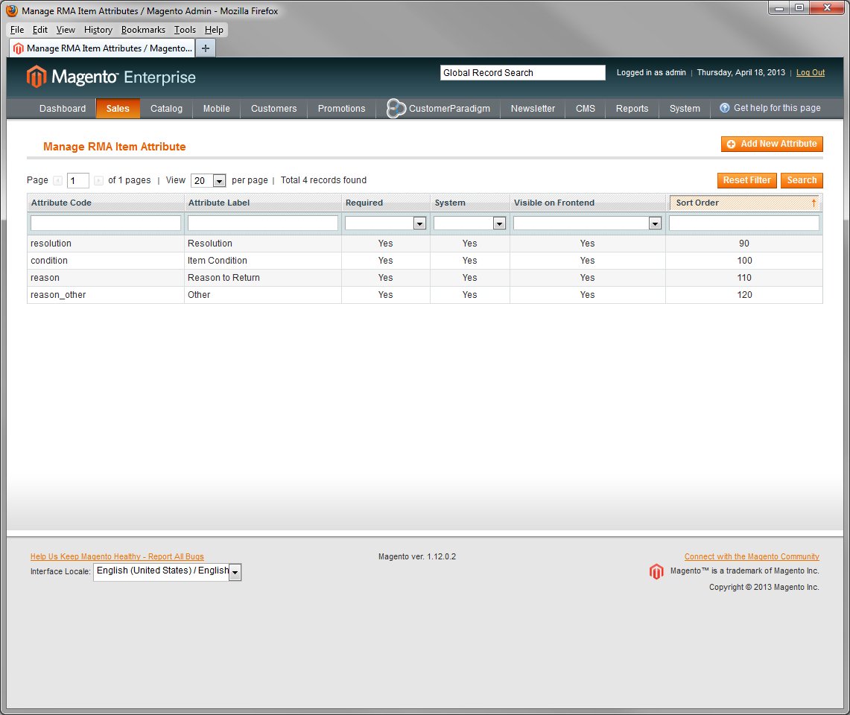Open the Firefox Bookmarks menu

pos(143,30)
